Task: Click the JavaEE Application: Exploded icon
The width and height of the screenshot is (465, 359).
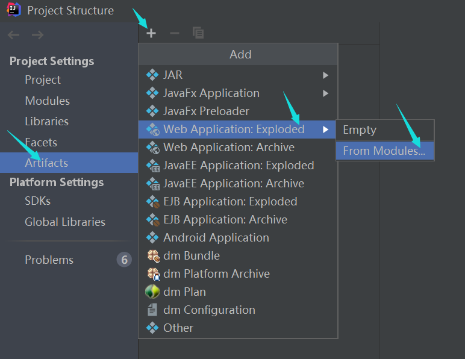Action: tap(153, 166)
